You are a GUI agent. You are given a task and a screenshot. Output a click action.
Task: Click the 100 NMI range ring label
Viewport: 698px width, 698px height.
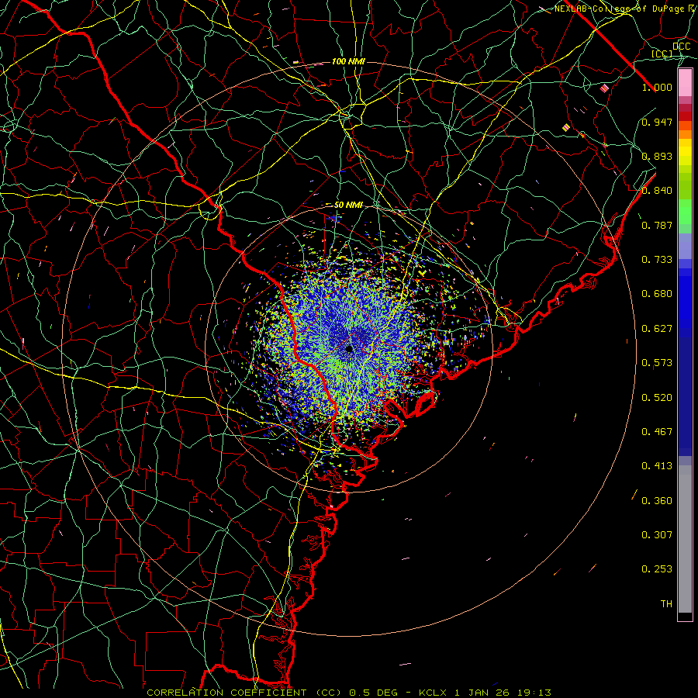[x=348, y=61]
